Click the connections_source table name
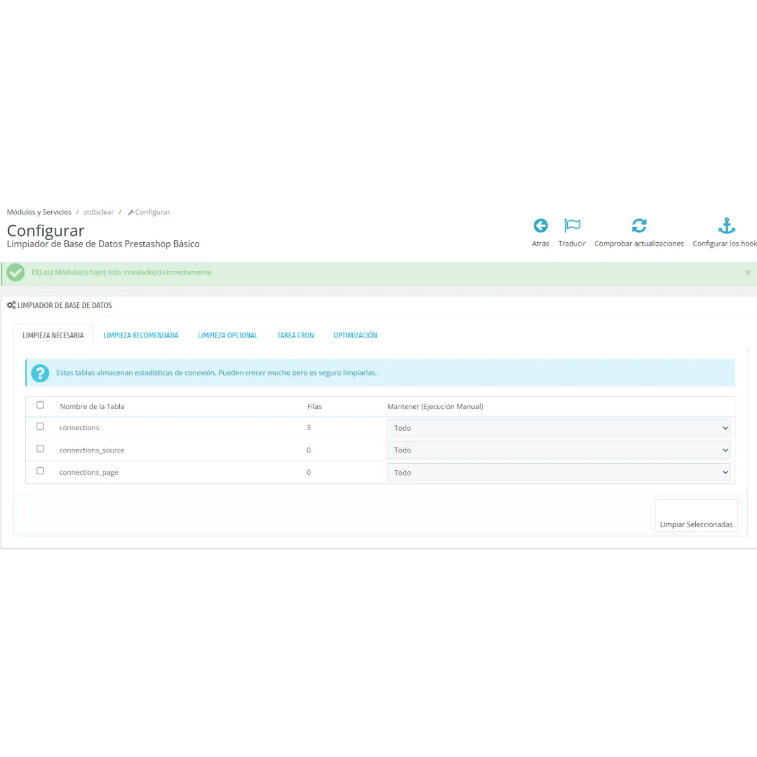757x757 pixels. (x=92, y=450)
